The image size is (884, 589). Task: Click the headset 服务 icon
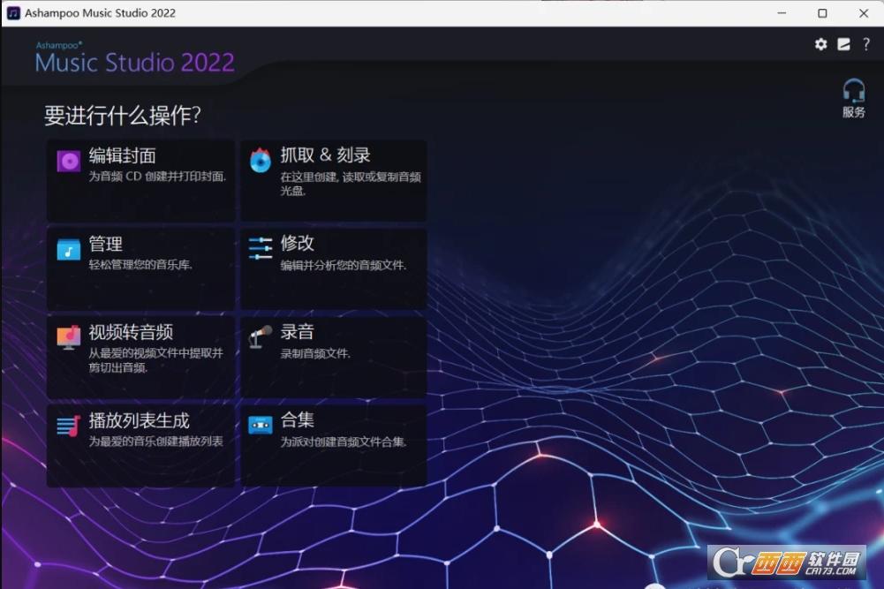point(854,90)
